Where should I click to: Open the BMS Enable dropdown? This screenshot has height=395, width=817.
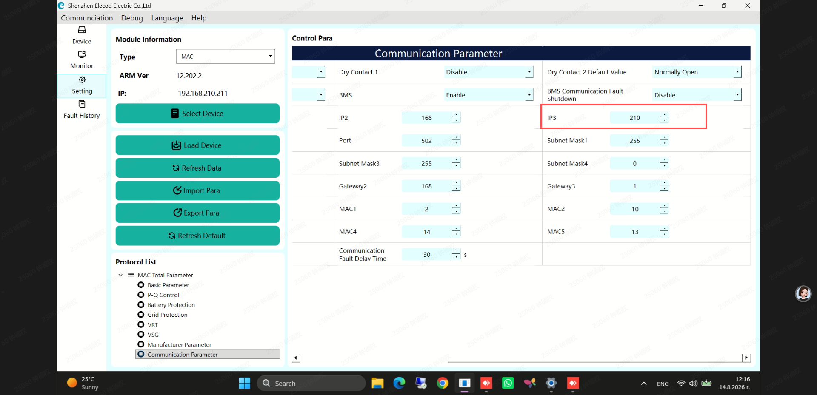click(488, 95)
